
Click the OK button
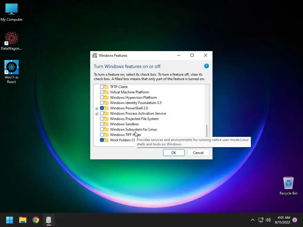(174, 153)
